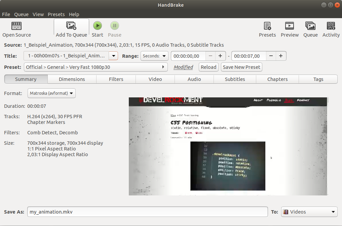
Task: Expand the Title dropdown arrow
Action: coord(113,56)
